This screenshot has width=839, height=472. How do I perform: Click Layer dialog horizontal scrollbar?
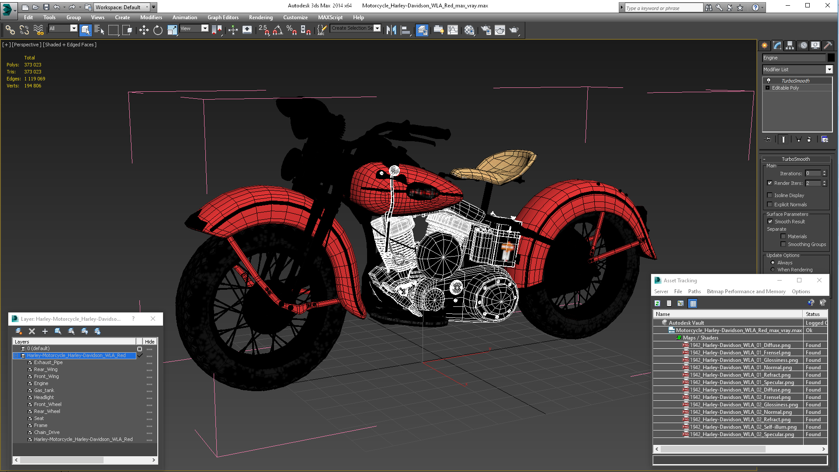pos(85,460)
